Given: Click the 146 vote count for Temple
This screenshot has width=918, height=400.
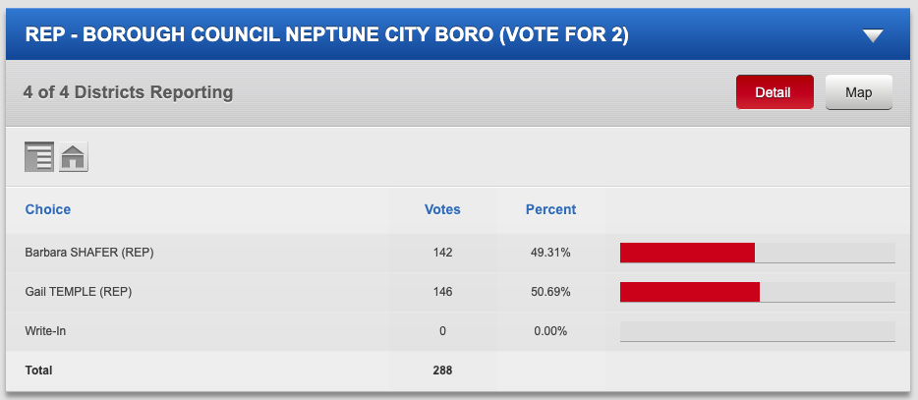Looking at the screenshot, I should point(442,292).
